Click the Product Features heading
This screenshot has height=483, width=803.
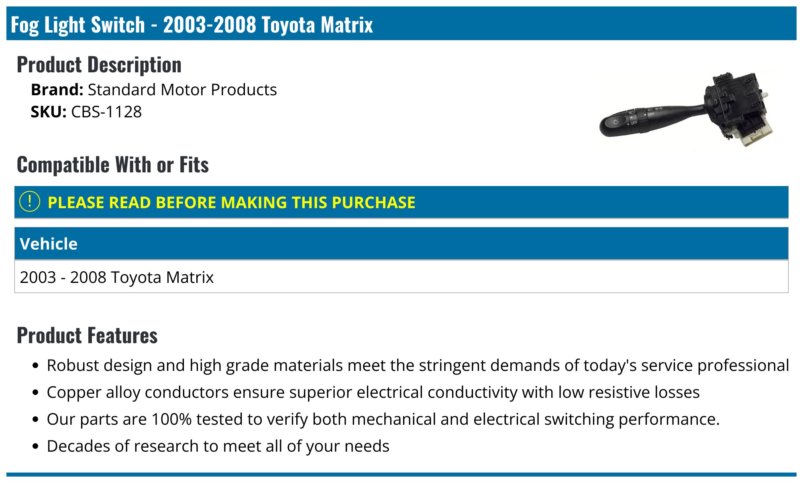pyautogui.click(x=87, y=336)
